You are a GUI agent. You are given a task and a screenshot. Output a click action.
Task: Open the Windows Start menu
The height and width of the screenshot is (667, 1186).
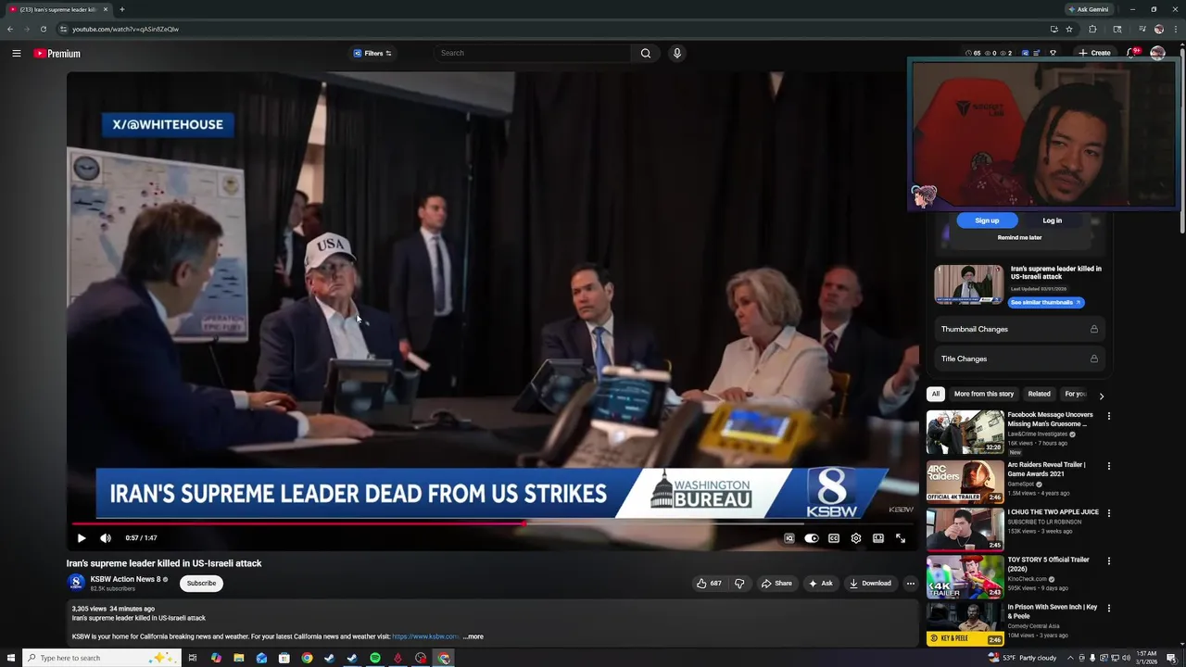coord(11,658)
